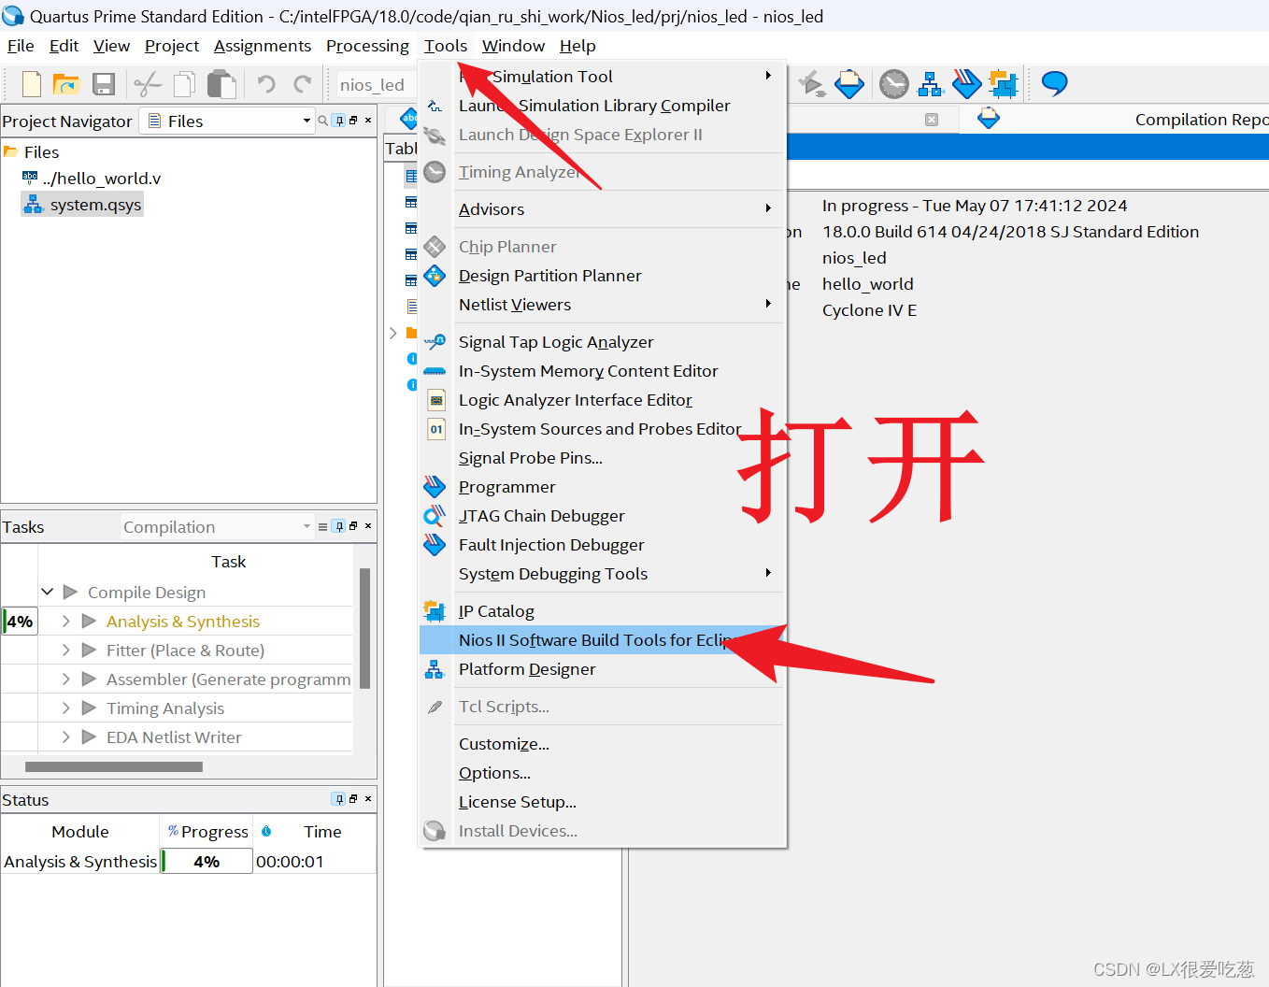This screenshot has height=987, width=1269.
Task: Close the Project Navigator panel
Action: tap(368, 121)
